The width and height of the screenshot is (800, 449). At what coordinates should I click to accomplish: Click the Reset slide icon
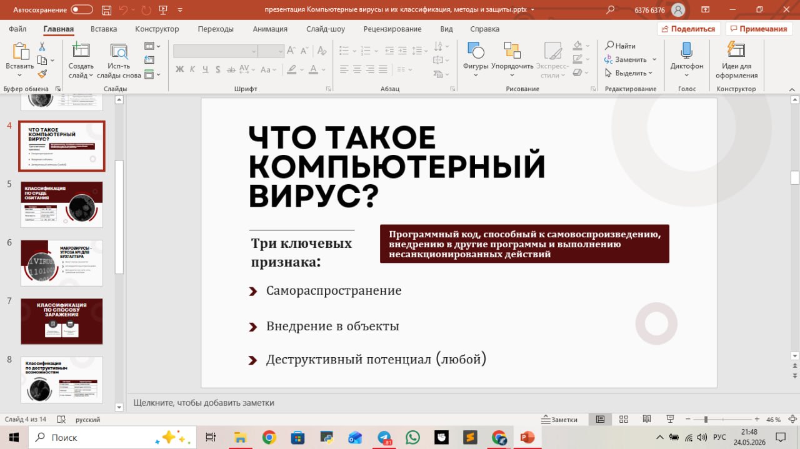(x=149, y=60)
